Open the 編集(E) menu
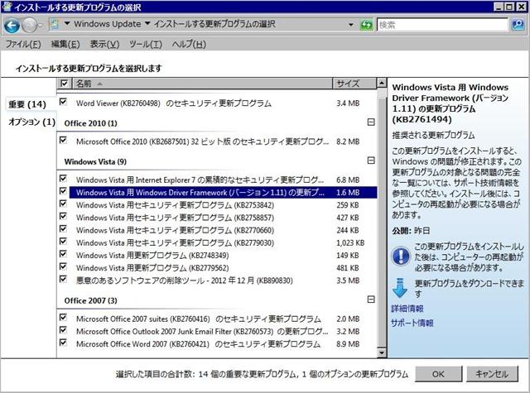The height and width of the screenshot is (393, 530). pyautogui.click(x=65, y=44)
